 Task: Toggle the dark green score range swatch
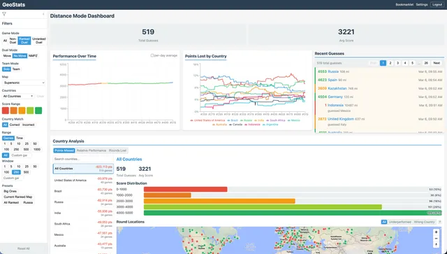[38, 111]
